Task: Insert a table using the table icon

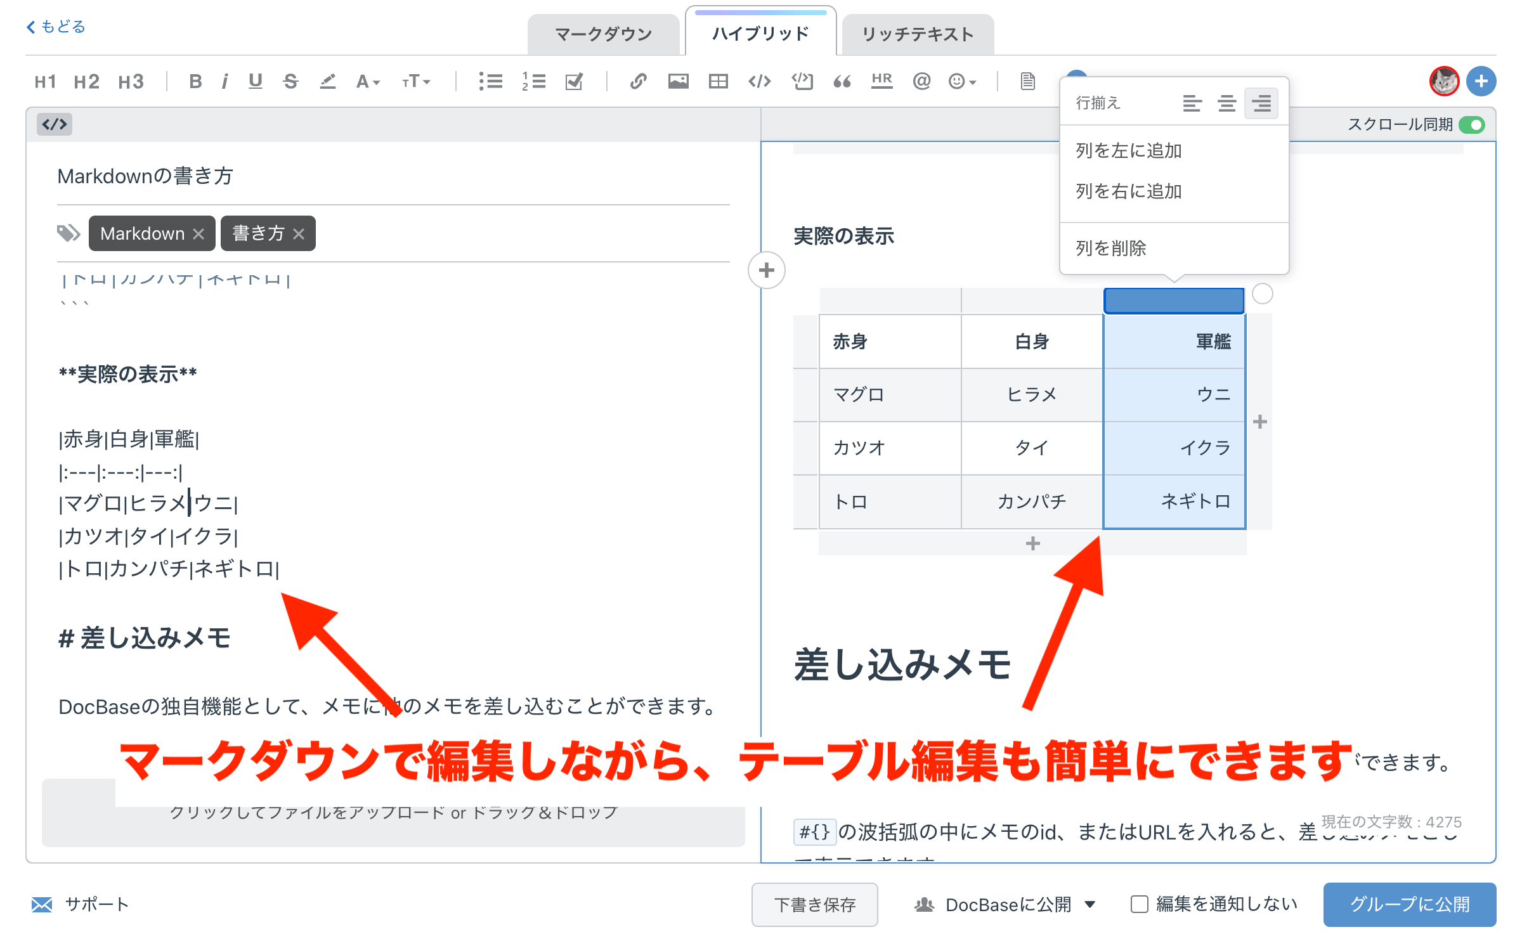Action: (x=719, y=81)
